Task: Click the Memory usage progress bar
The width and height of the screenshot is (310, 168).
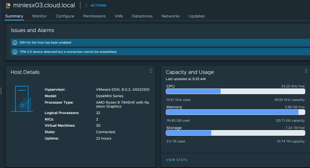Action: click(x=236, y=112)
